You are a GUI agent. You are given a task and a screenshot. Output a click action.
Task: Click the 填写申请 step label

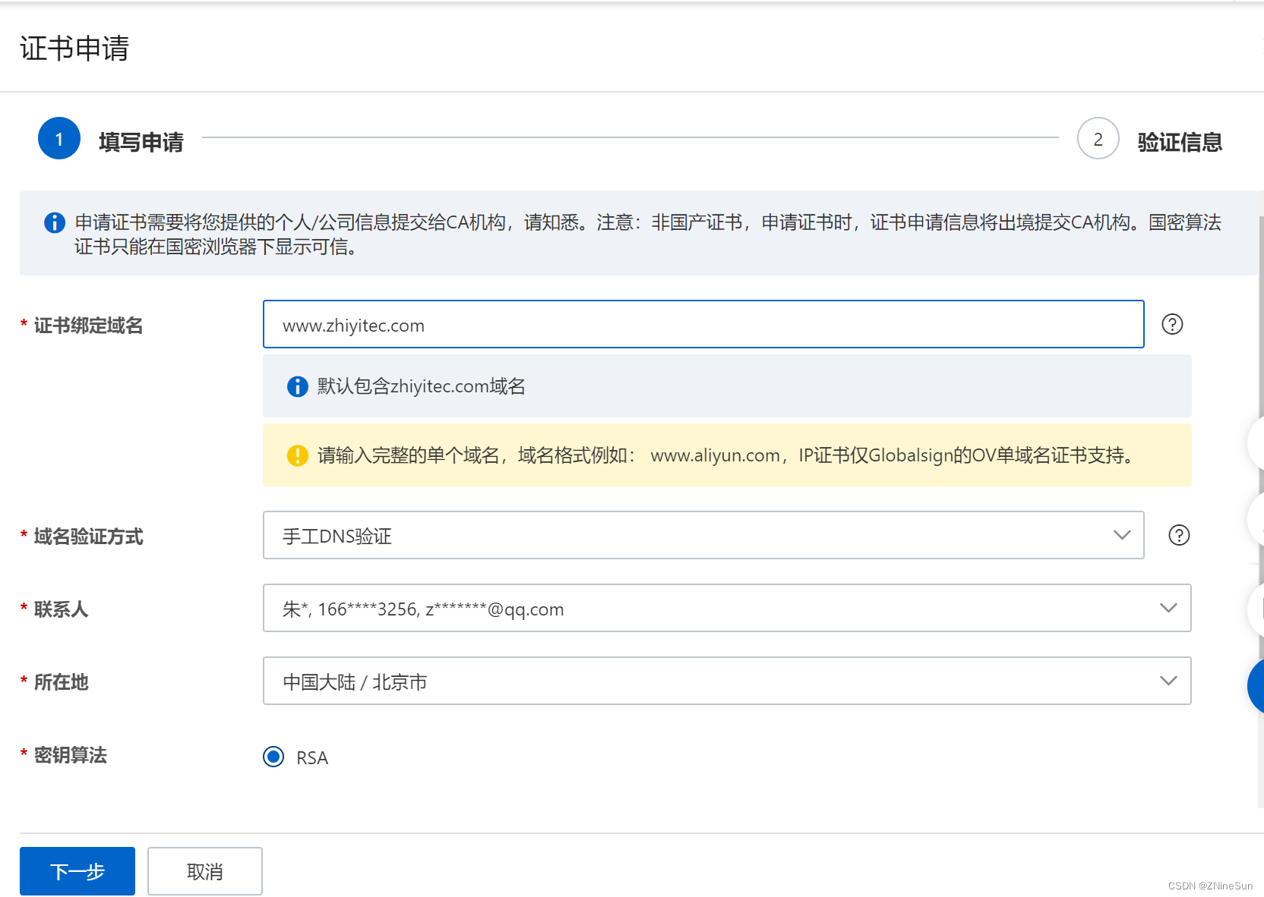coord(141,142)
